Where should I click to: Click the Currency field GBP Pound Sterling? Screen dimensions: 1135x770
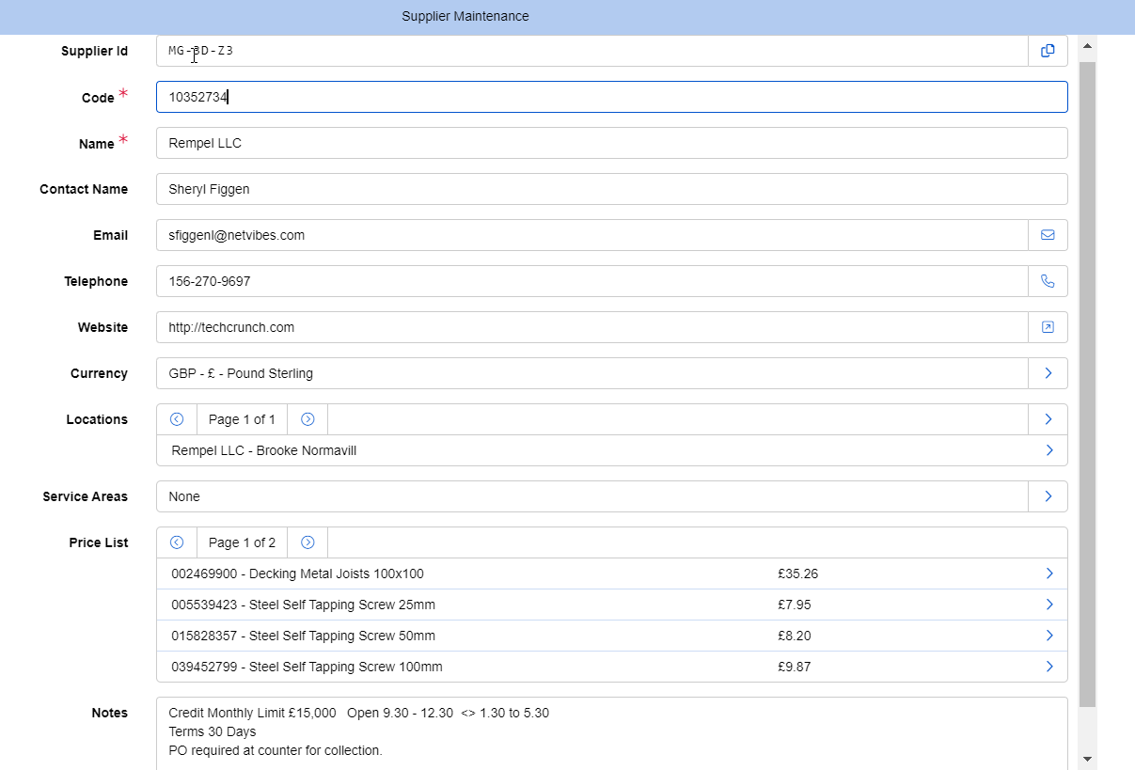[592, 373]
